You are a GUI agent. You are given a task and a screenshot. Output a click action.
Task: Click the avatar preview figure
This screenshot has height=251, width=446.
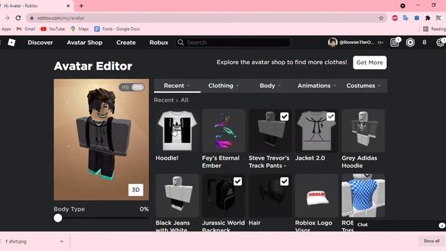[x=103, y=135]
